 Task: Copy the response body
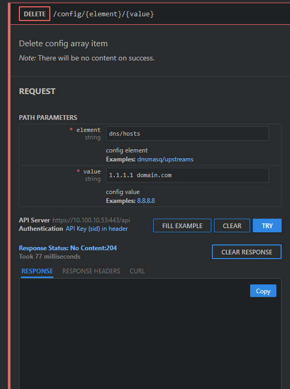(263, 291)
